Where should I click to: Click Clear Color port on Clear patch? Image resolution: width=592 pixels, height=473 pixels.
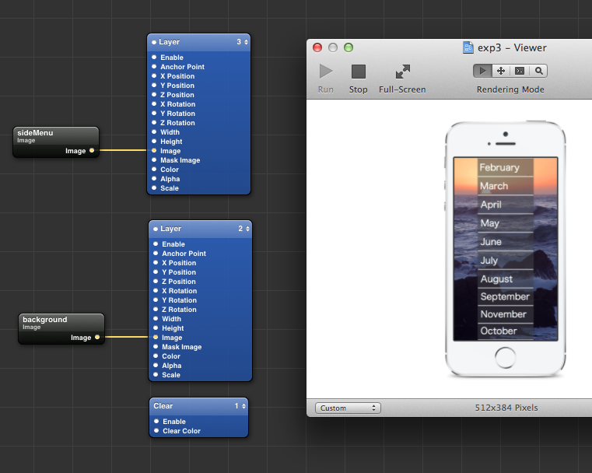point(156,431)
